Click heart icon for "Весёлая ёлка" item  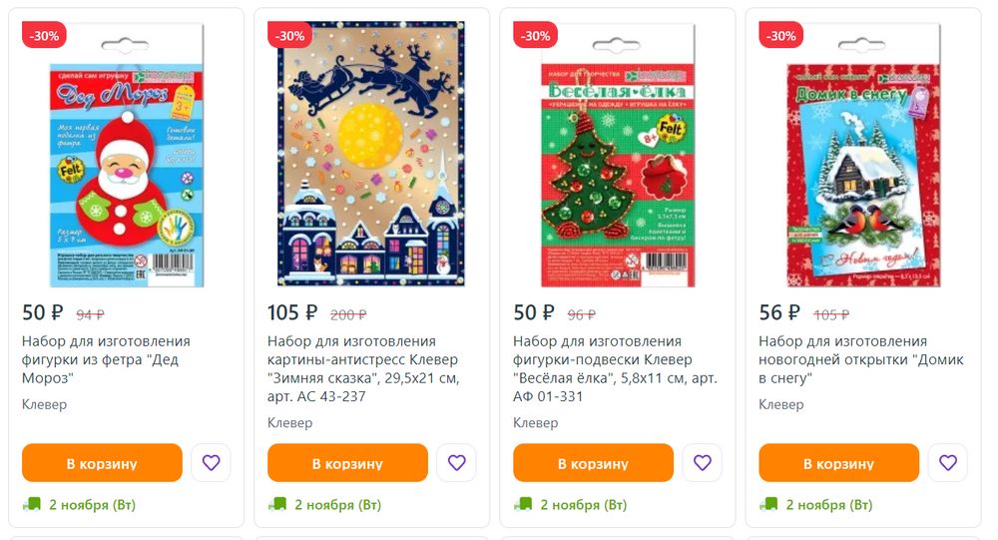click(702, 463)
